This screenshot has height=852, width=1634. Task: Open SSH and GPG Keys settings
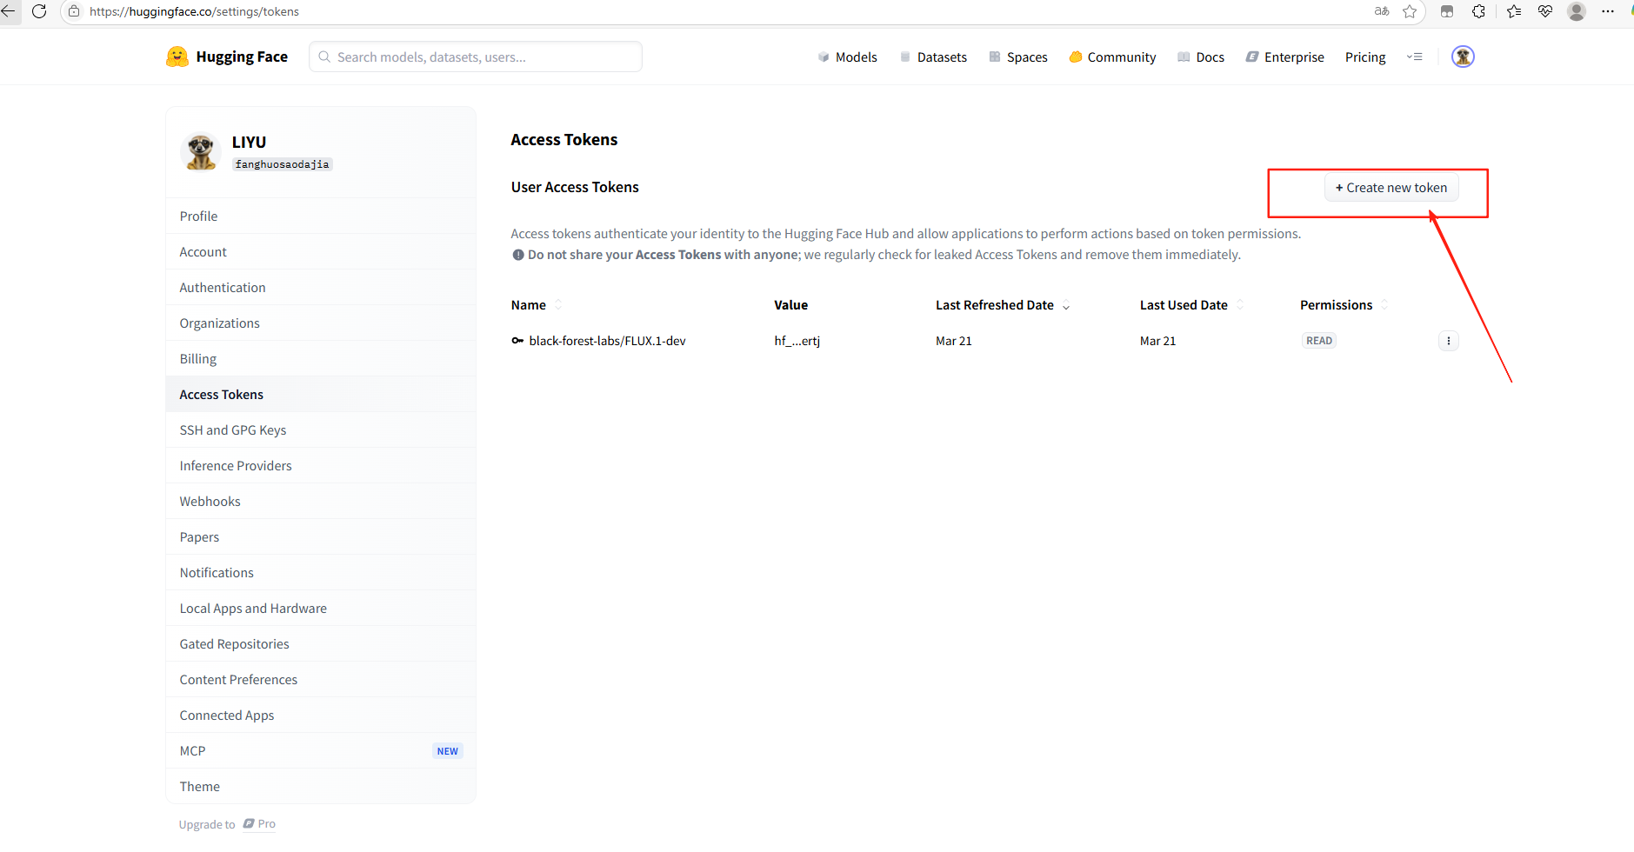[321, 429]
